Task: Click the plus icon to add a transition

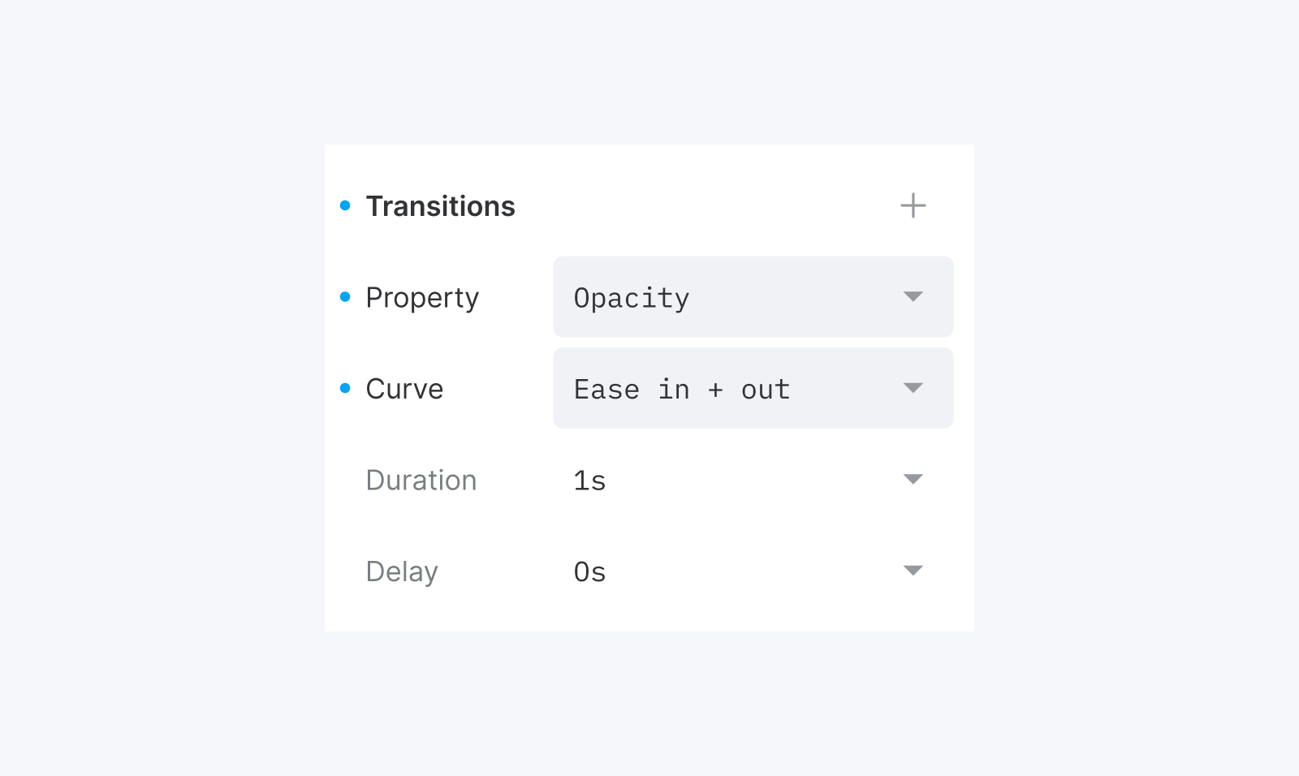Action: click(x=913, y=205)
